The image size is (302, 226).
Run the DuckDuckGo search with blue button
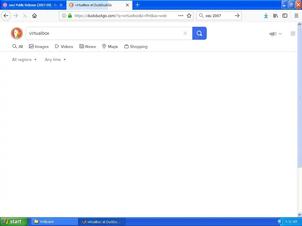click(x=199, y=33)
